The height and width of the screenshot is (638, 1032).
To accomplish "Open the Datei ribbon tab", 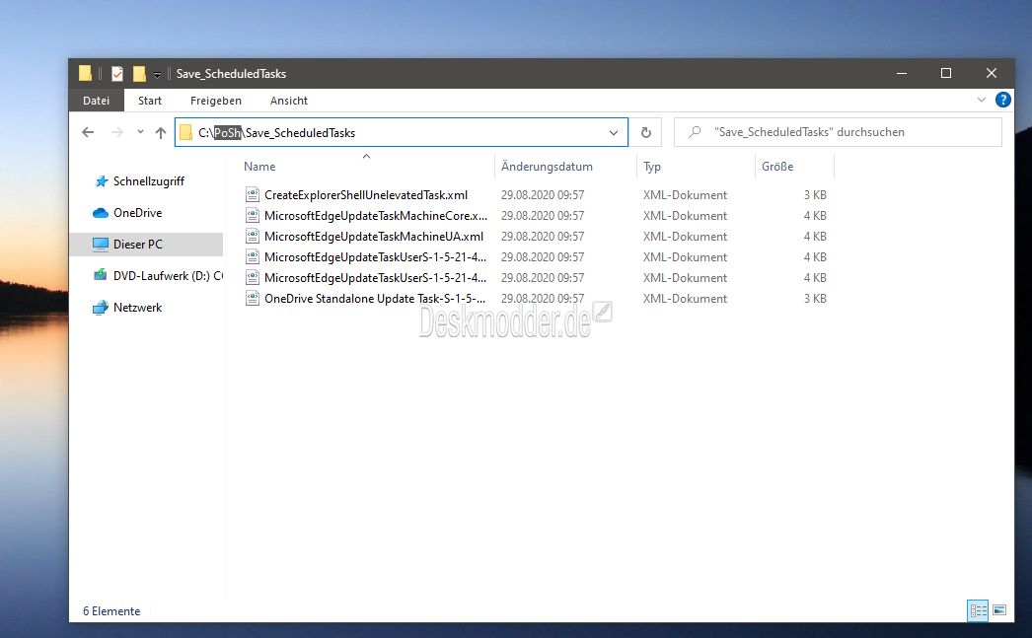I will (96, 101).
